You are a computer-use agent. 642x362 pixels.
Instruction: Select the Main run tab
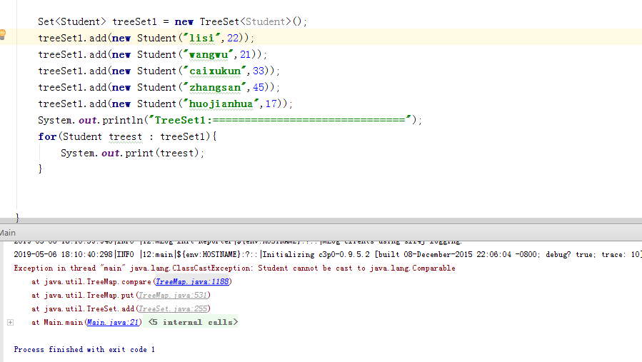7,233
